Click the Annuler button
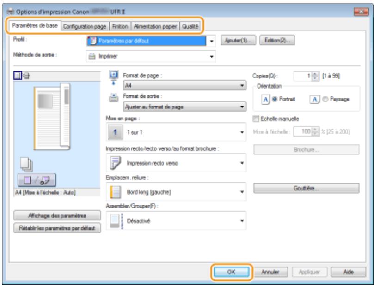 [270, 272]
